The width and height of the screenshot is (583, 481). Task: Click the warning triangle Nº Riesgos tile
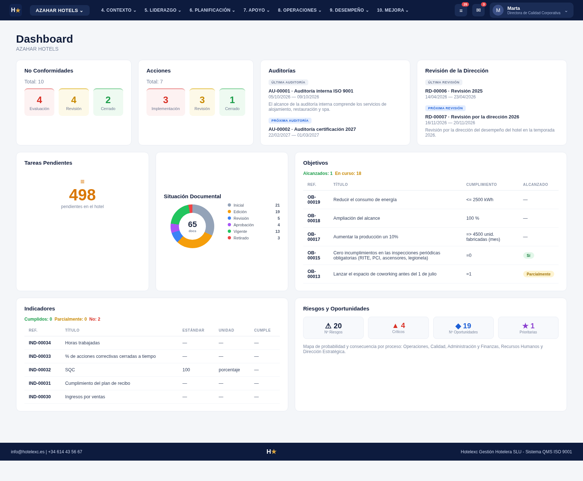(x=333, y=328)
